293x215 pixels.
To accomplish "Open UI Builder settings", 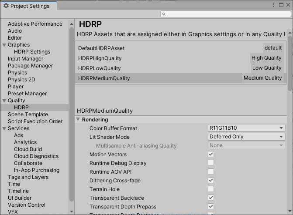I will (20, 198).
